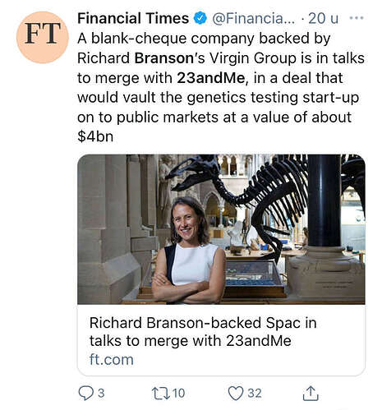Open the article preview photo
Image resolution: width=382 pixels, height=410 pixels.
[x=221, y=229]
